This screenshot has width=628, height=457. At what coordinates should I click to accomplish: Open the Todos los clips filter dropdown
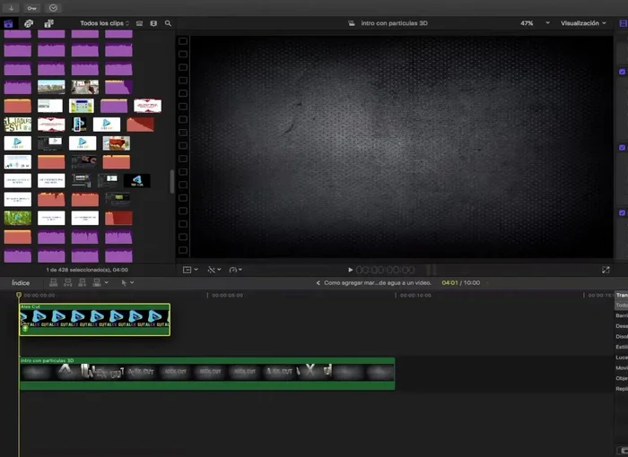click(x=104, y=23)
